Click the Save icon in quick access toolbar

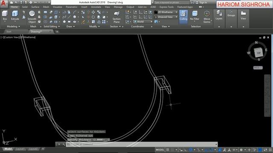[x=21, y=3]
